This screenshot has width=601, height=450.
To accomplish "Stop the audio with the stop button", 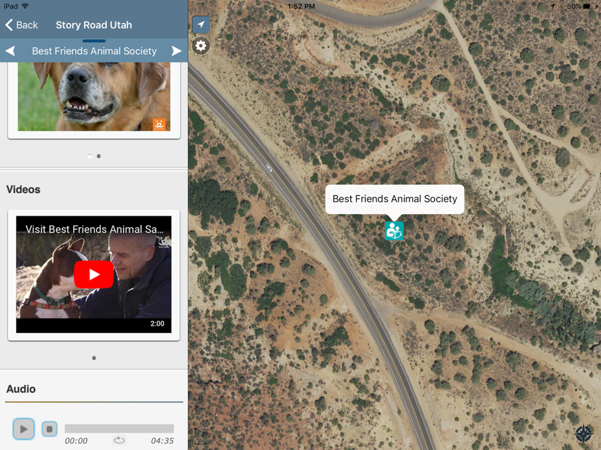I will pyautogui.click(x=49, y=429).
